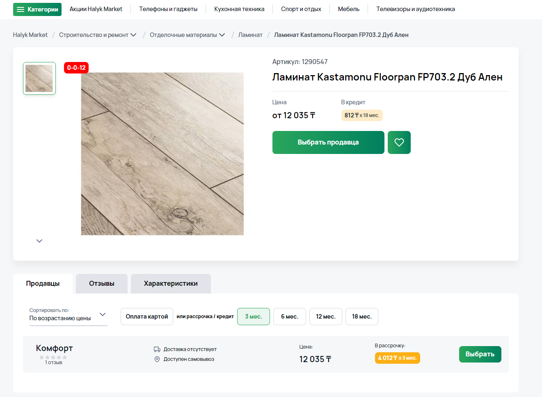Show more thumbnails with the down chevron
The height and width of the screenshot is (397, 542).
pos(39,241)
